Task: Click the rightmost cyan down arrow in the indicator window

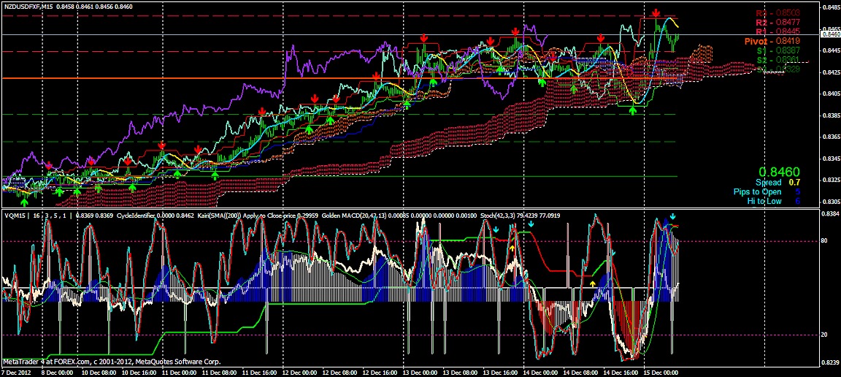Action: 673,218
